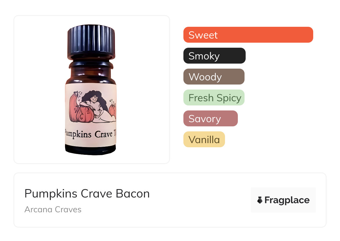Open the Pumpkins Crave Bacon title
The image size is (340, 241).
pyautogui.click(x=87, y=194)
